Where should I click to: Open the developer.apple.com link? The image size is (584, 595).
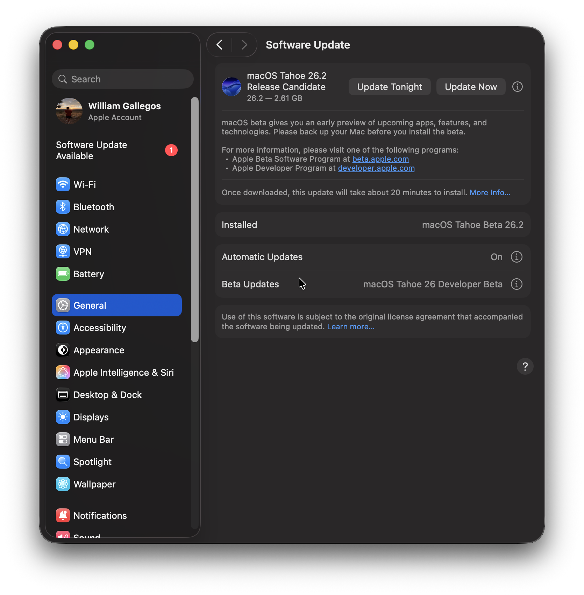click(376, 168)
